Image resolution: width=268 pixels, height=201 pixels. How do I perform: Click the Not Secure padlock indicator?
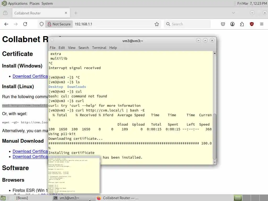[59, 24]
